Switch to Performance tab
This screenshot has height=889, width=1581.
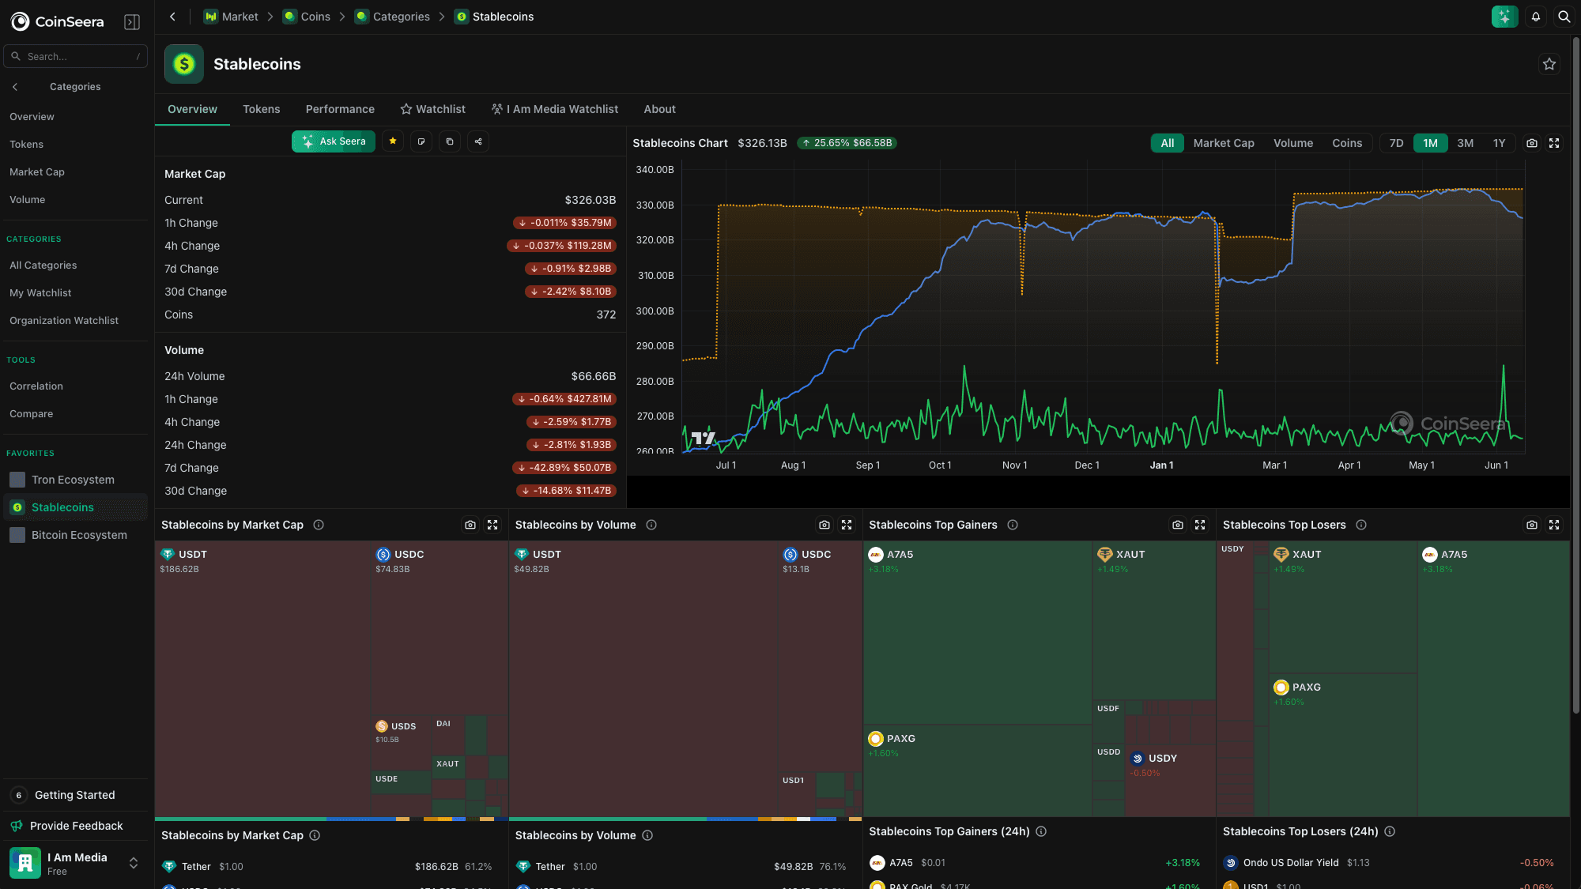click(x=340, y=109)
